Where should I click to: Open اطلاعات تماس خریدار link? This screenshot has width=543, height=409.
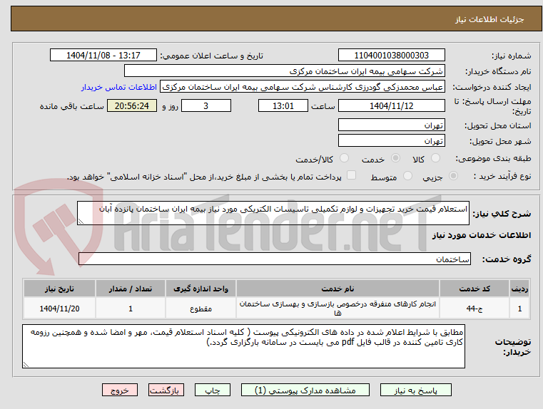pyautogui.click(x=119, y=87)
